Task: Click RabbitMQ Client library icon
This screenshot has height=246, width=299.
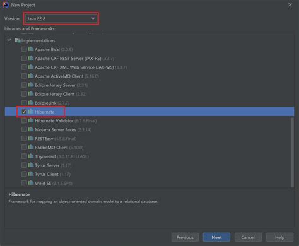Action: coord(31,147)
